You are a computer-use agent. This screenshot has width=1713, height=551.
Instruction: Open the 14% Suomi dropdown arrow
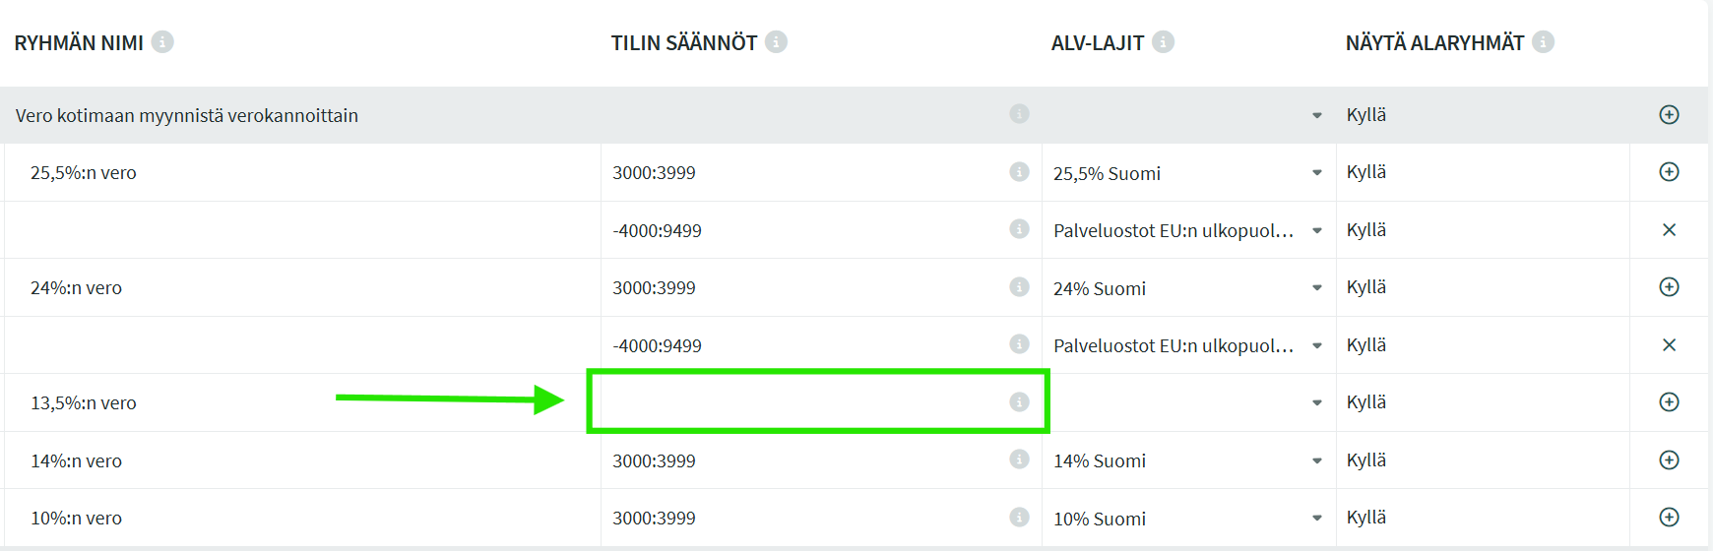pos(1316,460)
